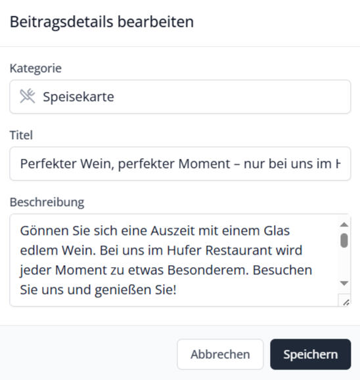360x380 pixels.
Task: Save changes with the Speichern button
Action: (x=311, y=354)
